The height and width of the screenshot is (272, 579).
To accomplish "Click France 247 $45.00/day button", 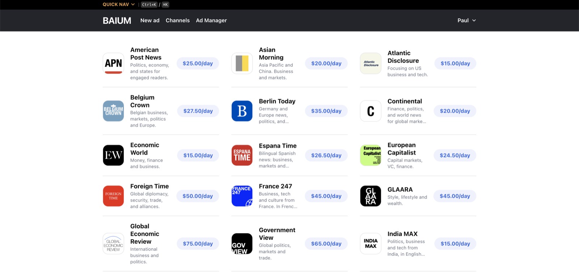I will [x=326, y=196].
